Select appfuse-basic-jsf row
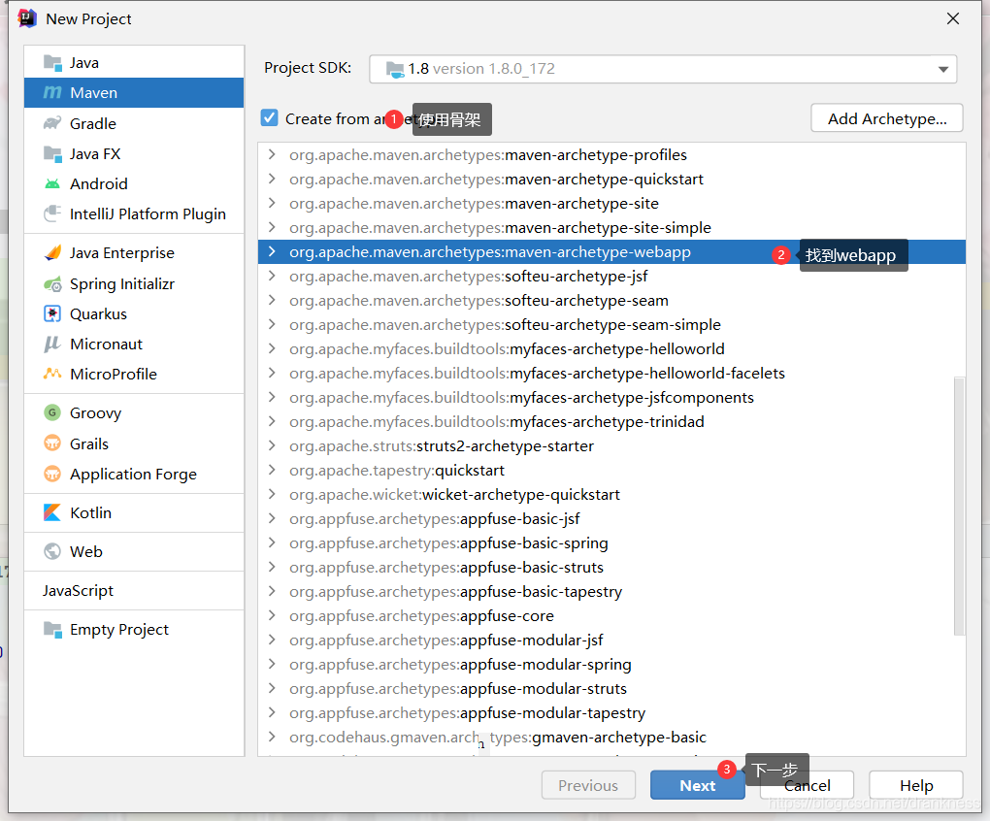The height and width of the screenshot is (821, 990). click(x=611, y=519)
